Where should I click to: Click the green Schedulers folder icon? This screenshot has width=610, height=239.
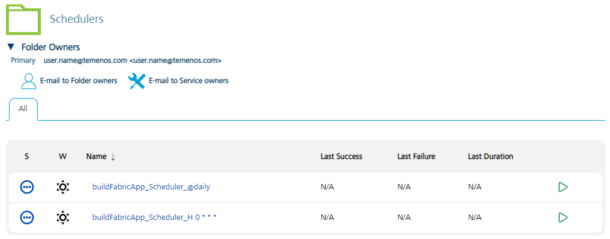click(23, 19)
